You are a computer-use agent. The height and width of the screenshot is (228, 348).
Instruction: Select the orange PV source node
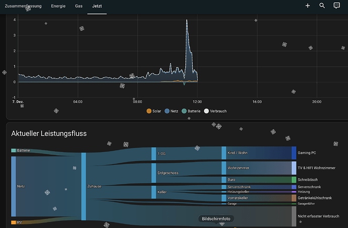(x=14, y=222)
